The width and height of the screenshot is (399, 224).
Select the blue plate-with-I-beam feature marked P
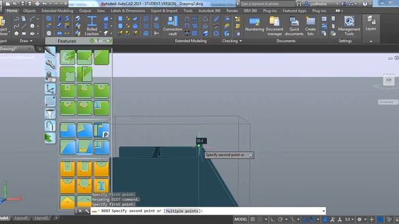pos(101,130)
